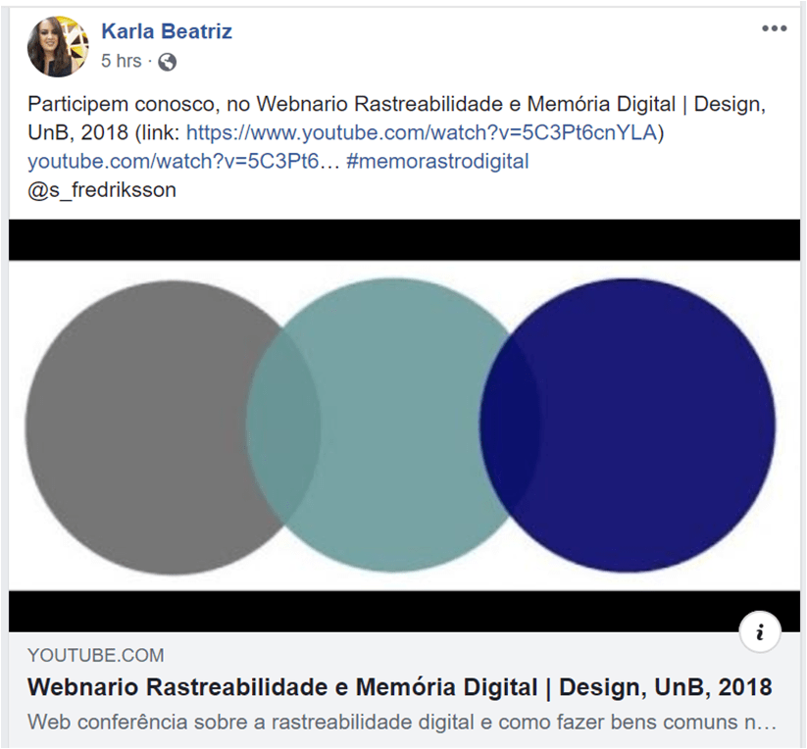
Task: Click Karla Beatriz's profile picture
Action: [58, 46]
